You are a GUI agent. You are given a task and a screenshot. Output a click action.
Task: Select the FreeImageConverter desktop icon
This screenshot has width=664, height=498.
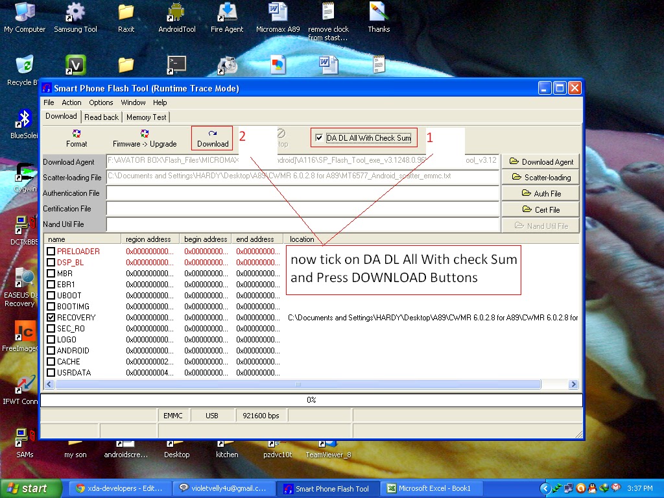coord(20,337)
